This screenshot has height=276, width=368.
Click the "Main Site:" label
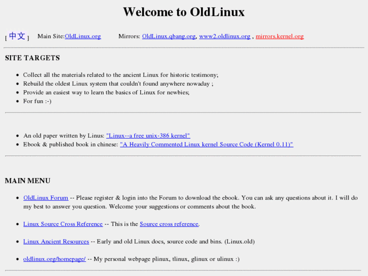pos(51,36)
